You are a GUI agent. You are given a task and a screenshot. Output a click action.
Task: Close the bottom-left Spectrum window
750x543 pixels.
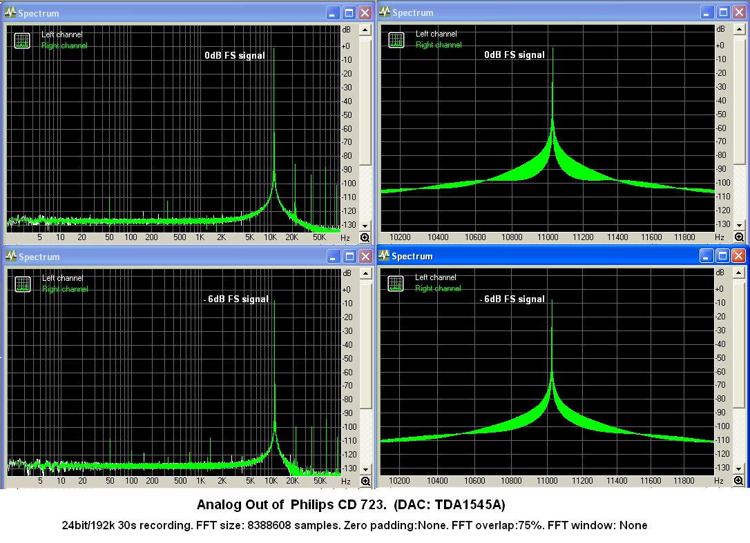(365, 256)
